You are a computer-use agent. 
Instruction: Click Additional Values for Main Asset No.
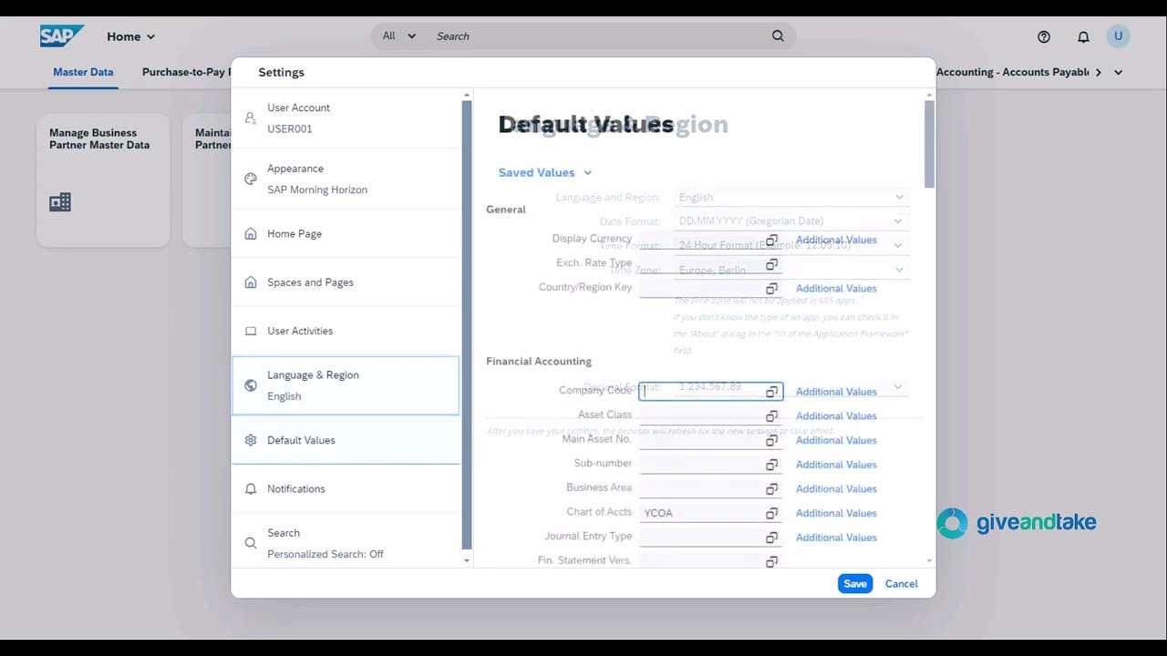tap(836, 440)
